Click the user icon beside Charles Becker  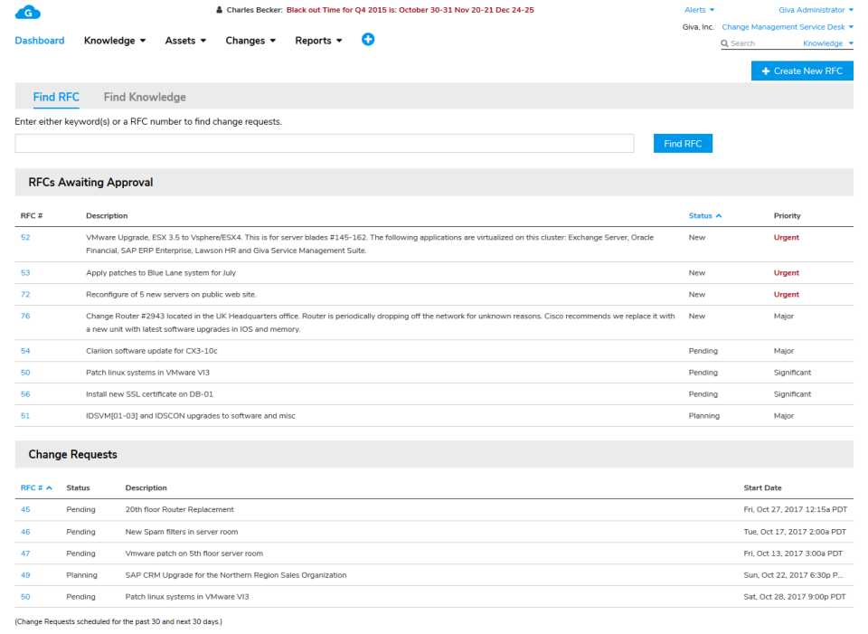(x=218, y=10)
